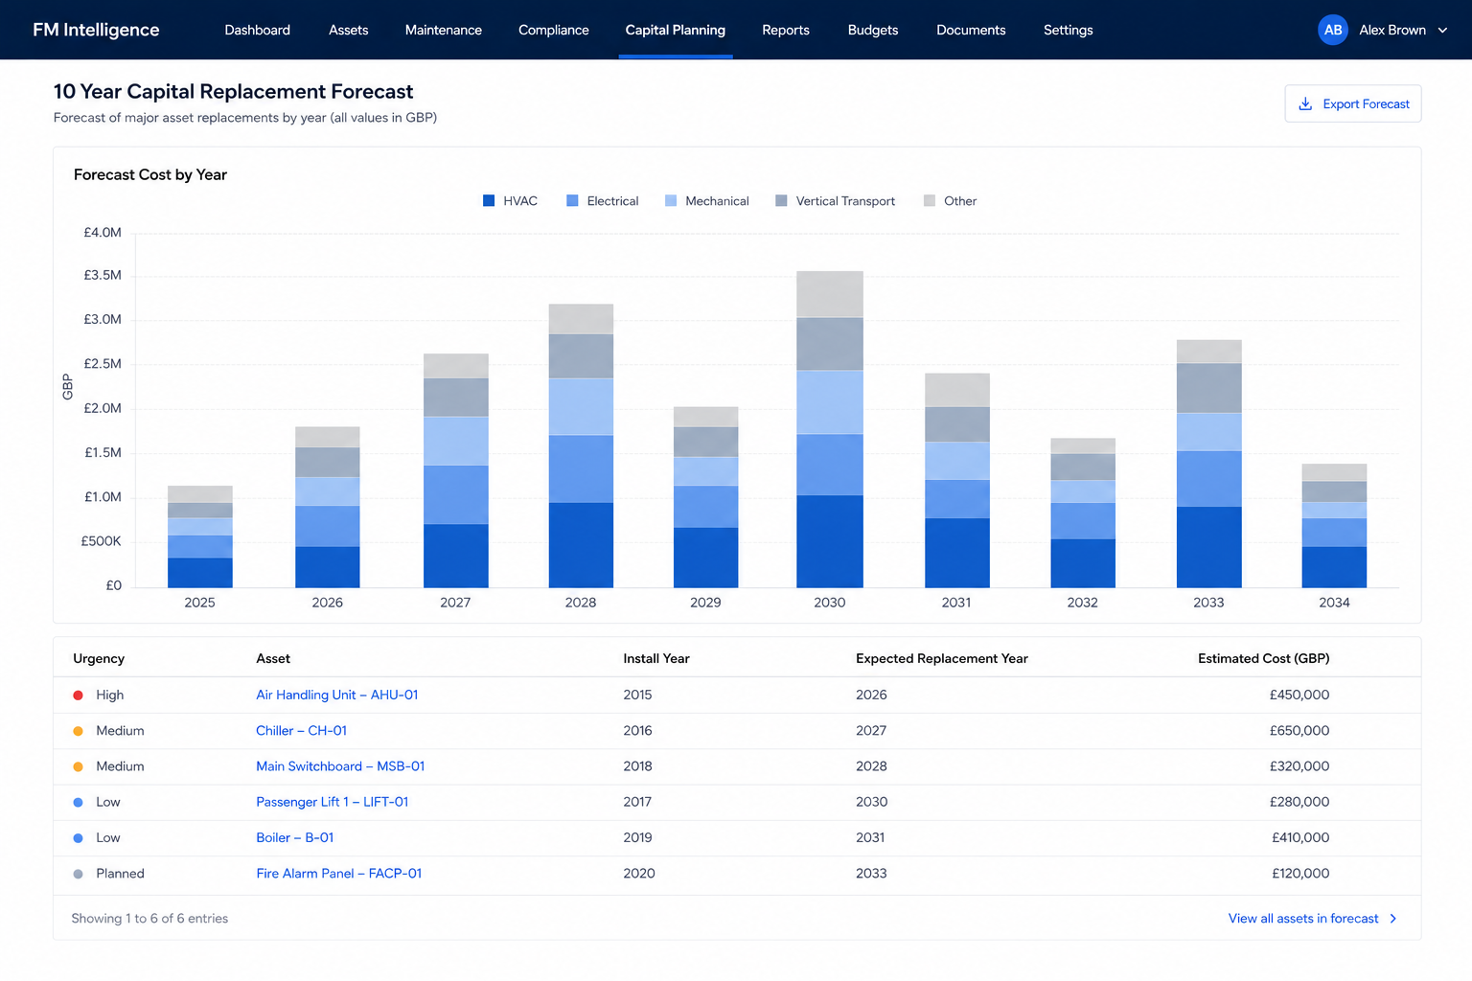Click the AB user avatar icon
Viewport: 1472px width, 981px height.
(1332, 30)
